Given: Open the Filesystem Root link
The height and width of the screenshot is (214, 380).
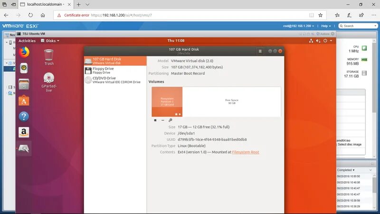Looking at the screenshot, I should point(246,152).
